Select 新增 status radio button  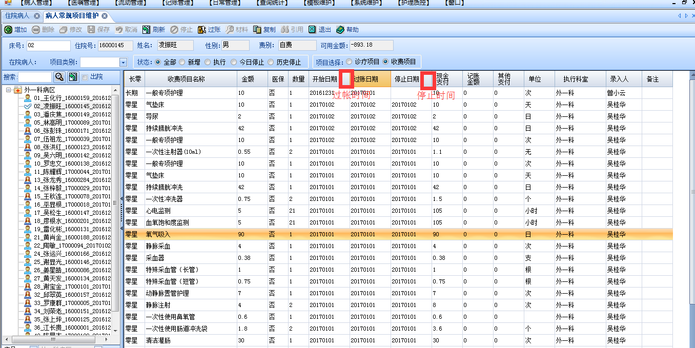coord(182,62)
